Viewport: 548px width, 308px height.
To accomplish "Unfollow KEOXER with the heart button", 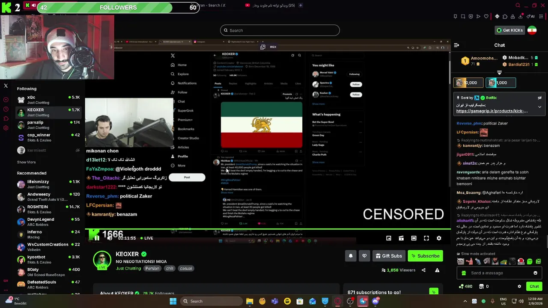I will coord(364,256).
